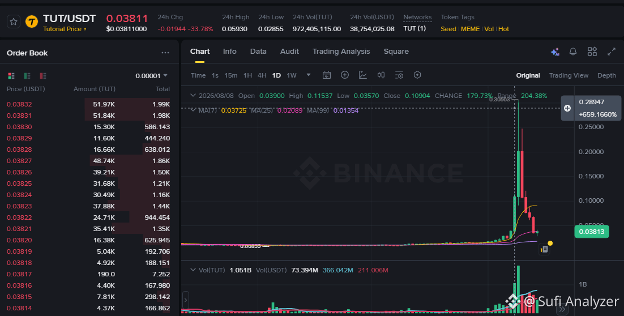Click the TUT/USDT pair name
Viewport: 624px width, 316px height.
[69, 19]
